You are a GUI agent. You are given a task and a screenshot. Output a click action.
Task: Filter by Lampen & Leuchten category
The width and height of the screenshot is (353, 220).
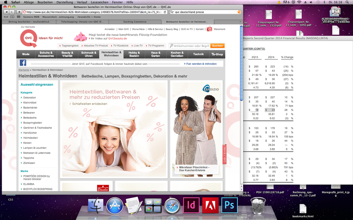35,148
